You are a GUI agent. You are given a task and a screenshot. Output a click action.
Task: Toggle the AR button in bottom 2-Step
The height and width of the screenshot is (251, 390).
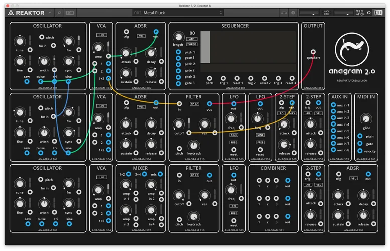[x=308, y=185]
